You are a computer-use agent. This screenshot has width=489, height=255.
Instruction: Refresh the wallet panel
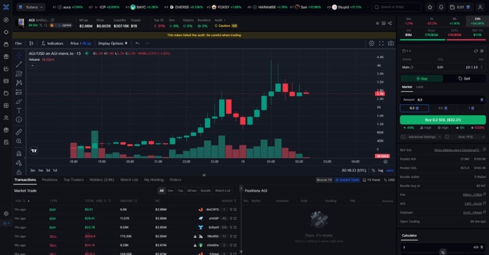(x=476, y=51)
